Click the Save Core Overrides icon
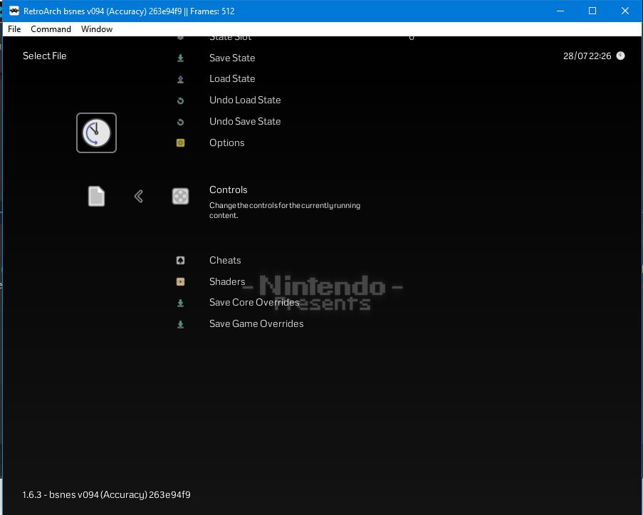 point(180,303)
